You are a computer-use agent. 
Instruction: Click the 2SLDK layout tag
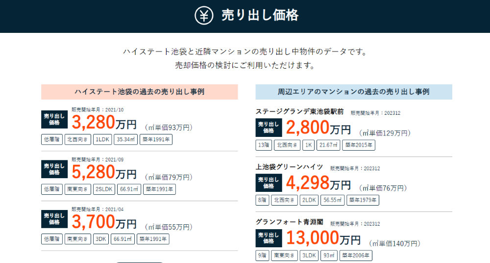(104, 189)
